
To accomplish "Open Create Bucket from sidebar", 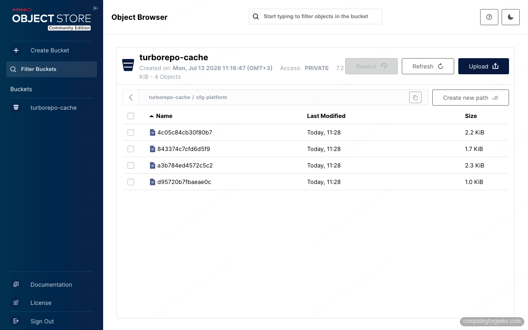I will click(49, 50).
